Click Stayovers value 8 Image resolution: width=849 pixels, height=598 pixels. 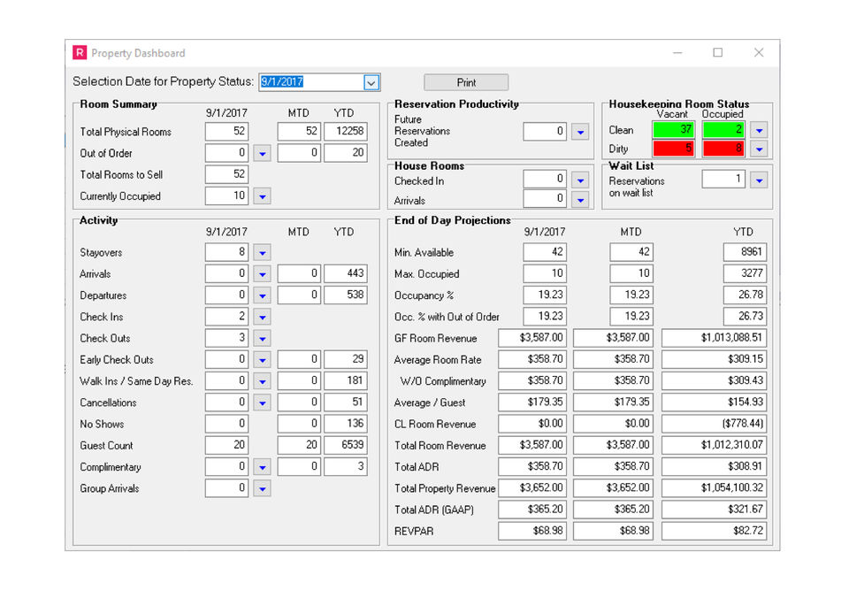pyautogui.click(x=226, y=252)
